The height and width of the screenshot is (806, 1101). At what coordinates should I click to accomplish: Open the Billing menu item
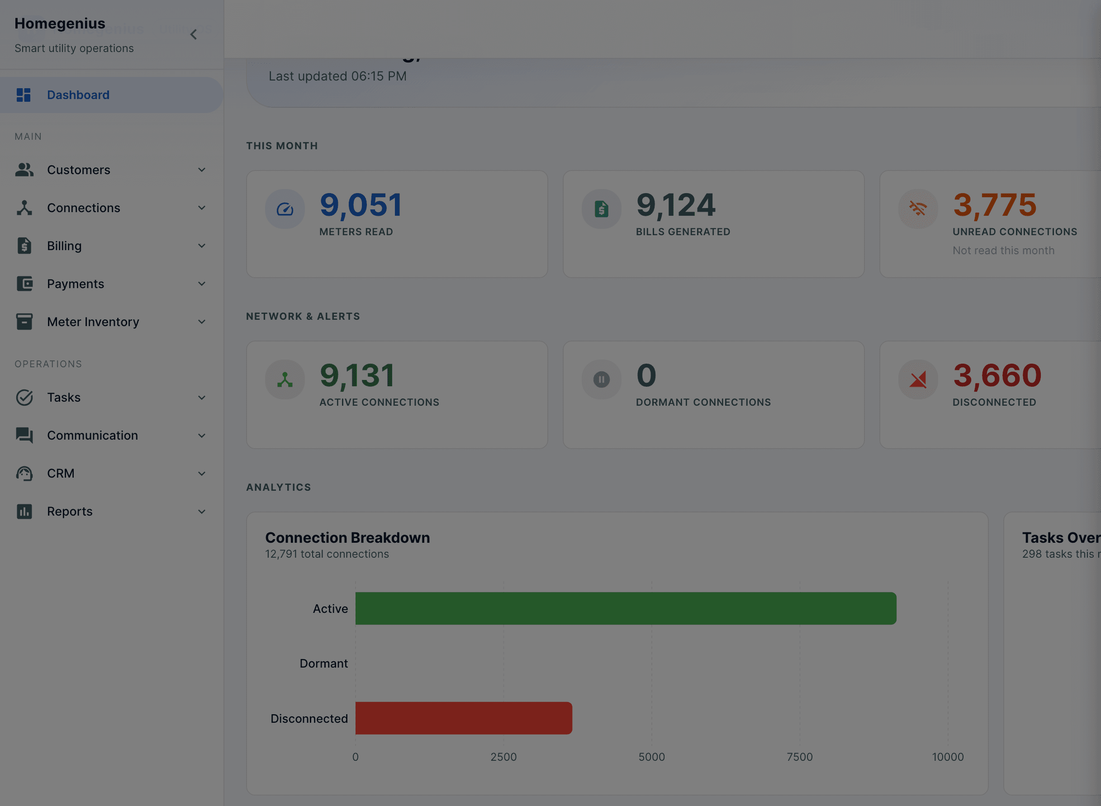point(112,246)
